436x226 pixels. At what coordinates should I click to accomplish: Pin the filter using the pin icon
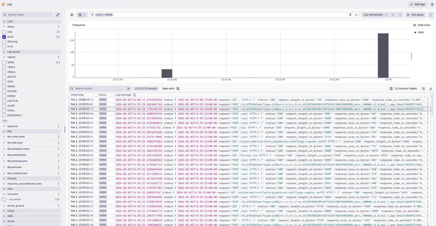click(350, 15)
